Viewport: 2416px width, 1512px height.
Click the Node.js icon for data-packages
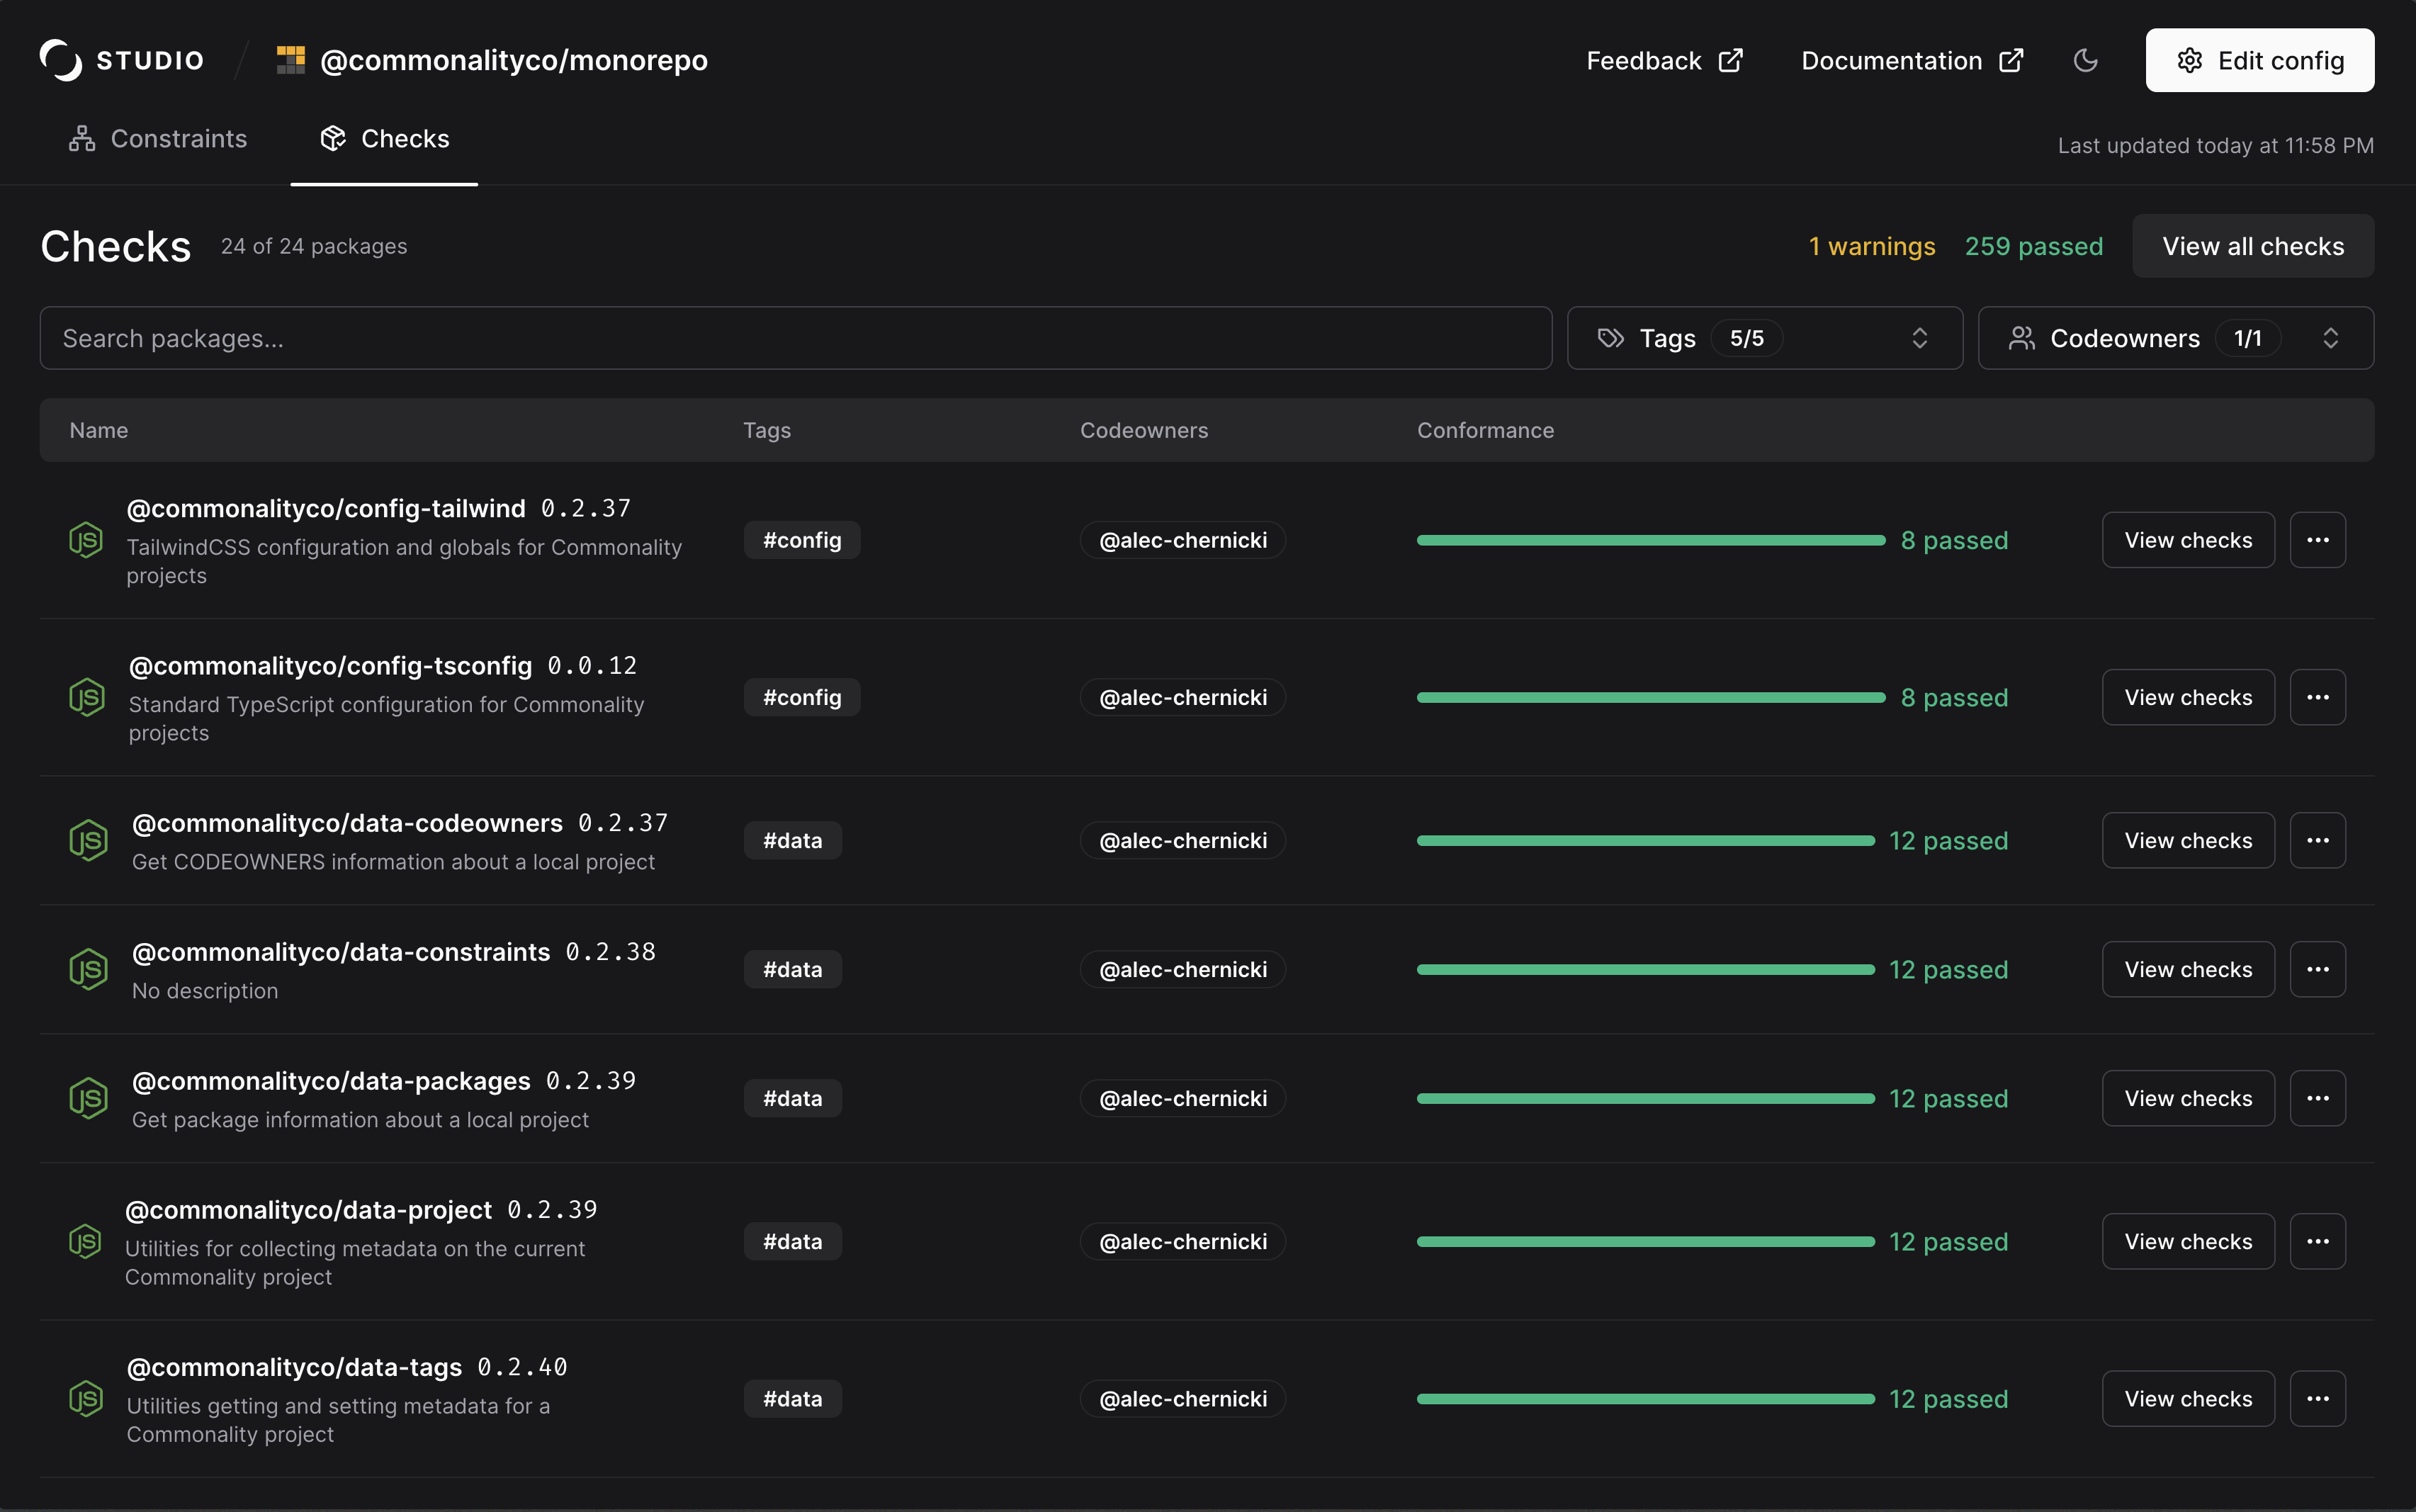point(88,1098)
